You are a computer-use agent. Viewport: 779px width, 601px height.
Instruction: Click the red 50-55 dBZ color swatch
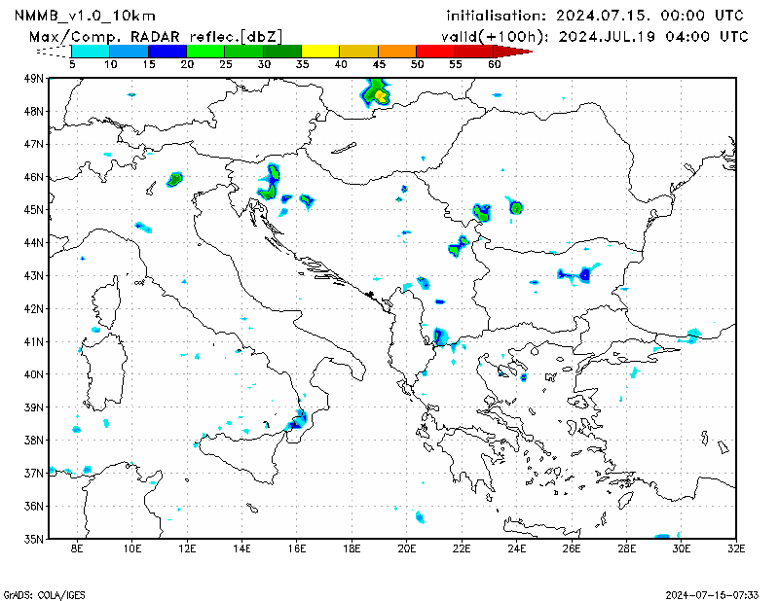coord(434,51)
